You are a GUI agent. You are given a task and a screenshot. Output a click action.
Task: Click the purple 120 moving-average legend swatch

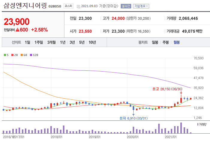[31, 55]
